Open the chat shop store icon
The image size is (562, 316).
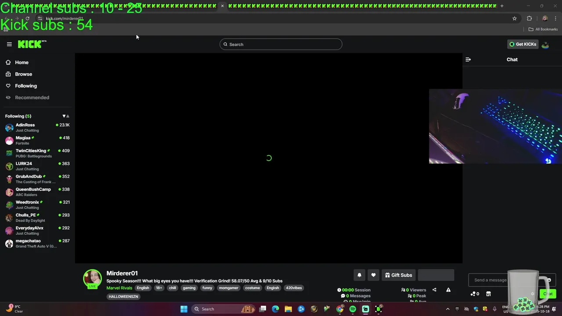click(x=488, y=294)
